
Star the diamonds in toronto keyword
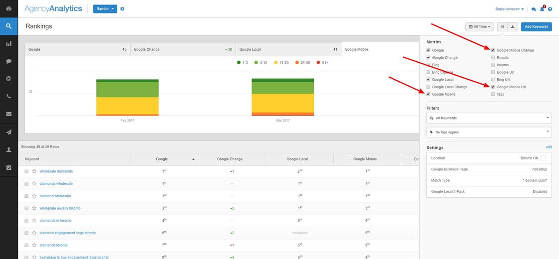coord(34,221)
